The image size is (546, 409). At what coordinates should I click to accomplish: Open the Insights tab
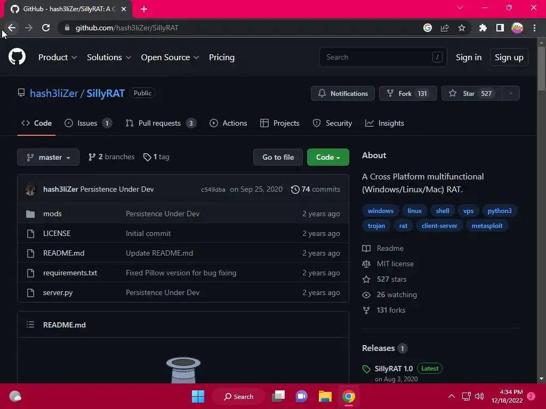tap(385, 123)
